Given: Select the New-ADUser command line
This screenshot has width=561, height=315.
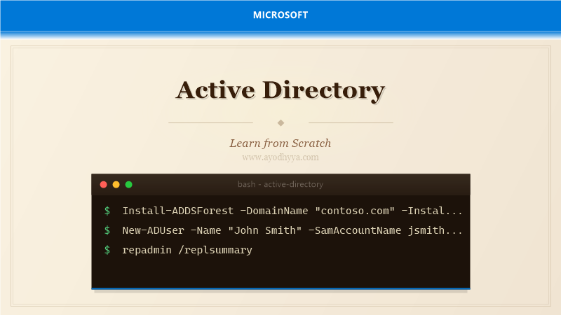Looking at the screenshot, I should (292, 230).
